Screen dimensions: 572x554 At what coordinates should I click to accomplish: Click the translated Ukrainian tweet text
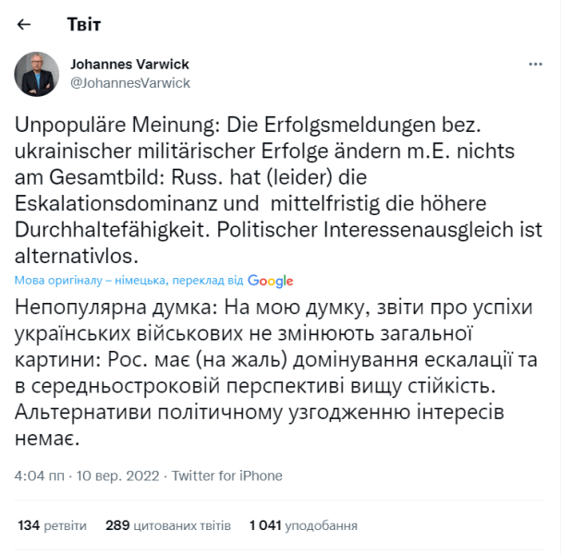click(x=277, y=373)
